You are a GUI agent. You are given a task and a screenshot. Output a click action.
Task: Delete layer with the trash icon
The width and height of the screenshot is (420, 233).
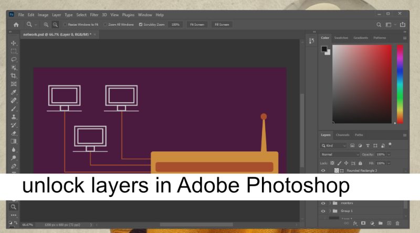click(x=397, y=223)
